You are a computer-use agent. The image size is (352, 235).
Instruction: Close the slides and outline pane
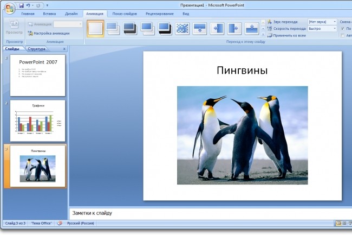[64, 49]
